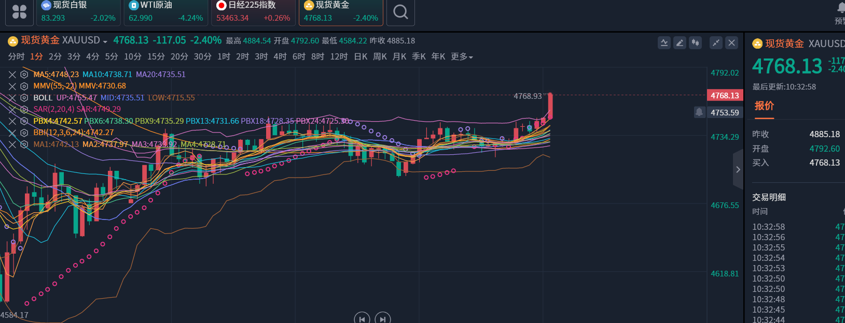
Task: Open the 更多 timeframe dropdown
Action: 462,56
